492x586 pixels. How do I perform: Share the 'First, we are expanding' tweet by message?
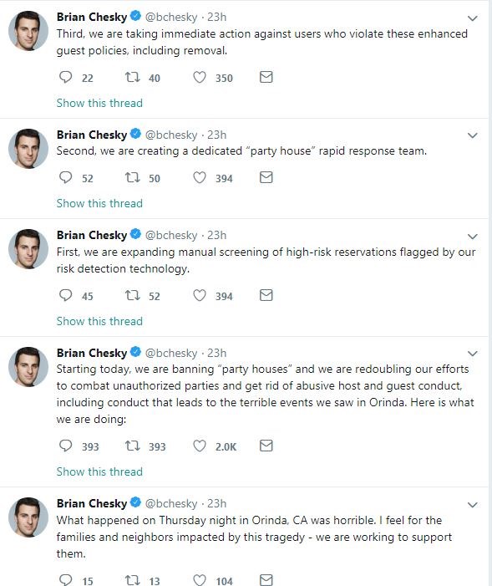tap(266, 295)
